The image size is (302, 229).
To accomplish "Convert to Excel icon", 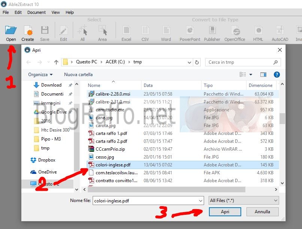I will (126, 30).
